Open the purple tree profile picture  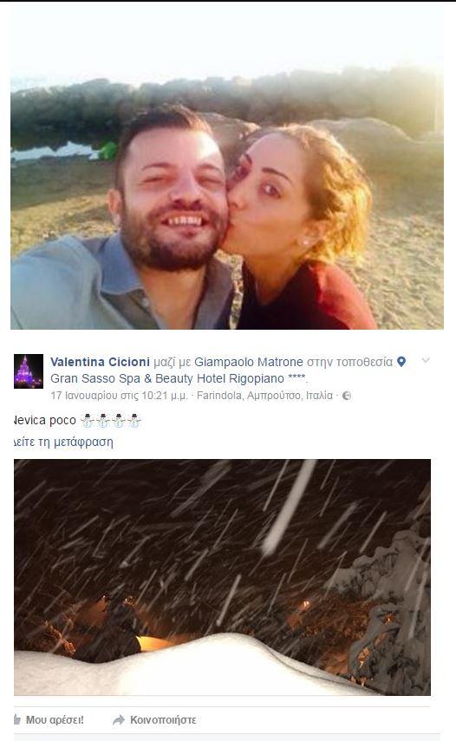tap(29, 371)
